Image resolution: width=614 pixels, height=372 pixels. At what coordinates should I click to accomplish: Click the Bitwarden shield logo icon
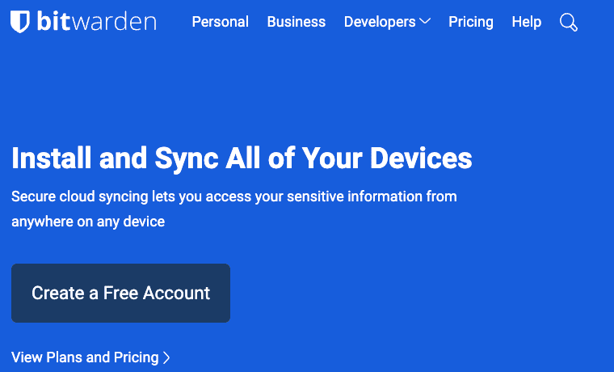[19, 22]
